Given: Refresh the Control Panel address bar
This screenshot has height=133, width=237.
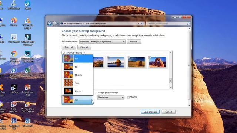Looking at the screenshot, I should coord(143,24).
